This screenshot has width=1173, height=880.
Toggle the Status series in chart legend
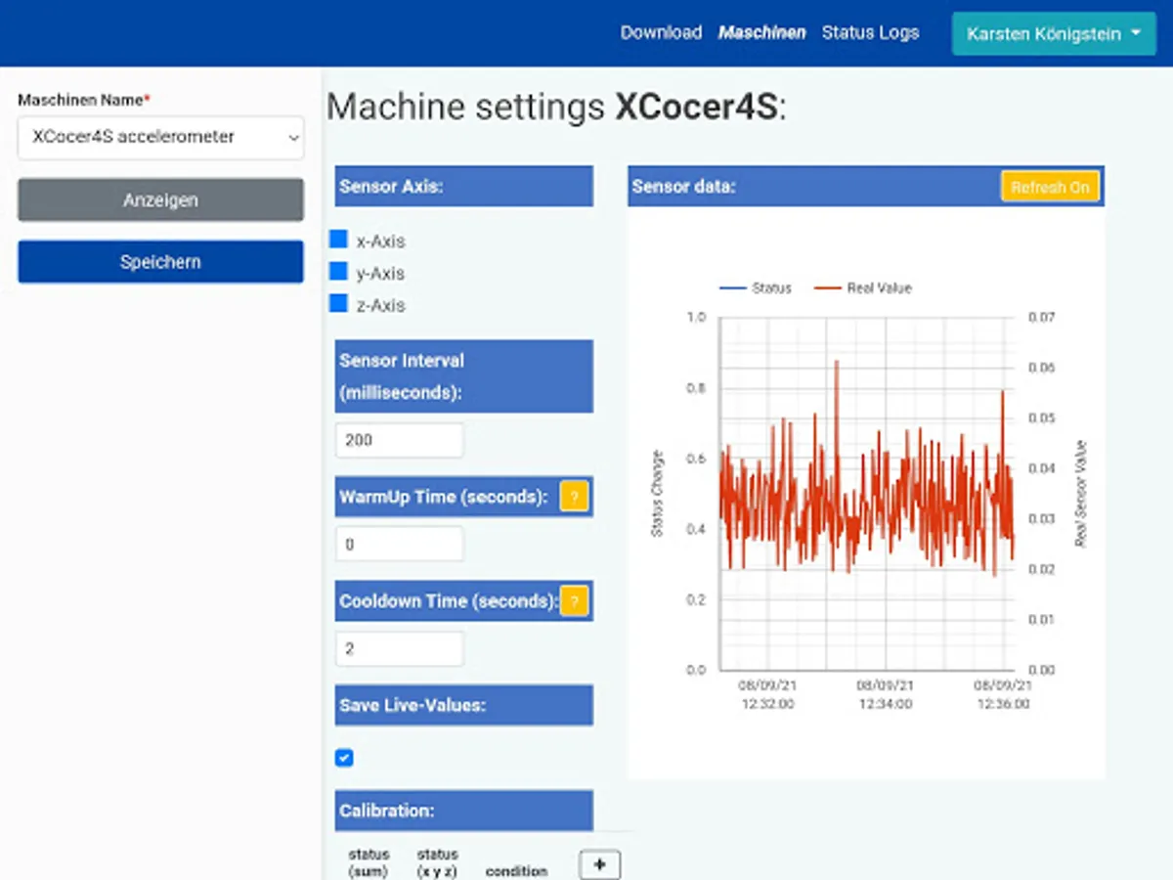756,288
